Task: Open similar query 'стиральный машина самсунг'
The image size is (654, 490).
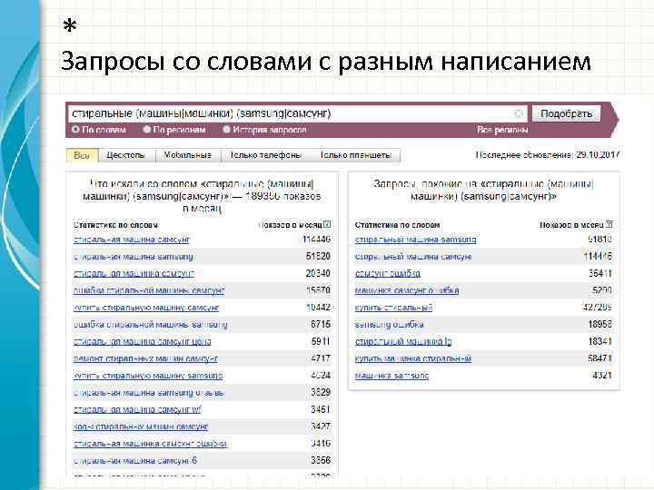Action: click(x=413, y=257)
